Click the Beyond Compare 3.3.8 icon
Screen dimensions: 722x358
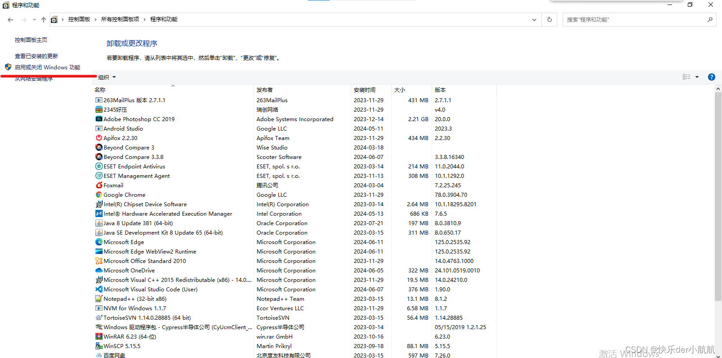(99, 157)
